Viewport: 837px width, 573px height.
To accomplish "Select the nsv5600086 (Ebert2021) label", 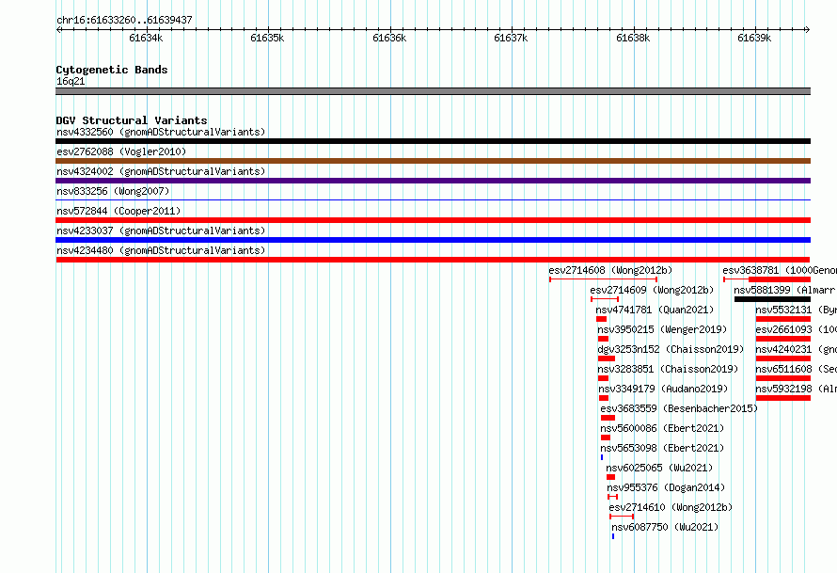I will [x=662, y=428].
